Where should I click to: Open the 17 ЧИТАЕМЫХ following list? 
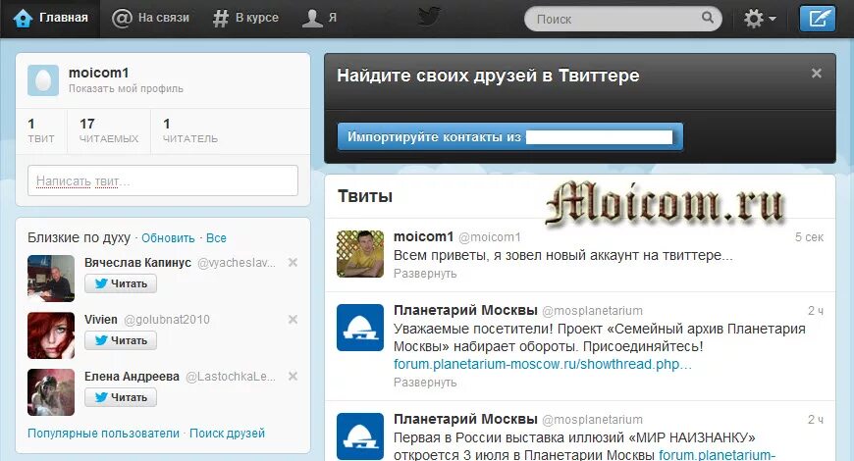(109, 131)
